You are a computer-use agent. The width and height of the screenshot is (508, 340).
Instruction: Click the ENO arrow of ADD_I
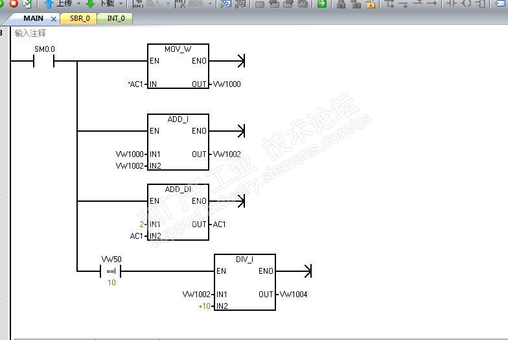[241, 131]
